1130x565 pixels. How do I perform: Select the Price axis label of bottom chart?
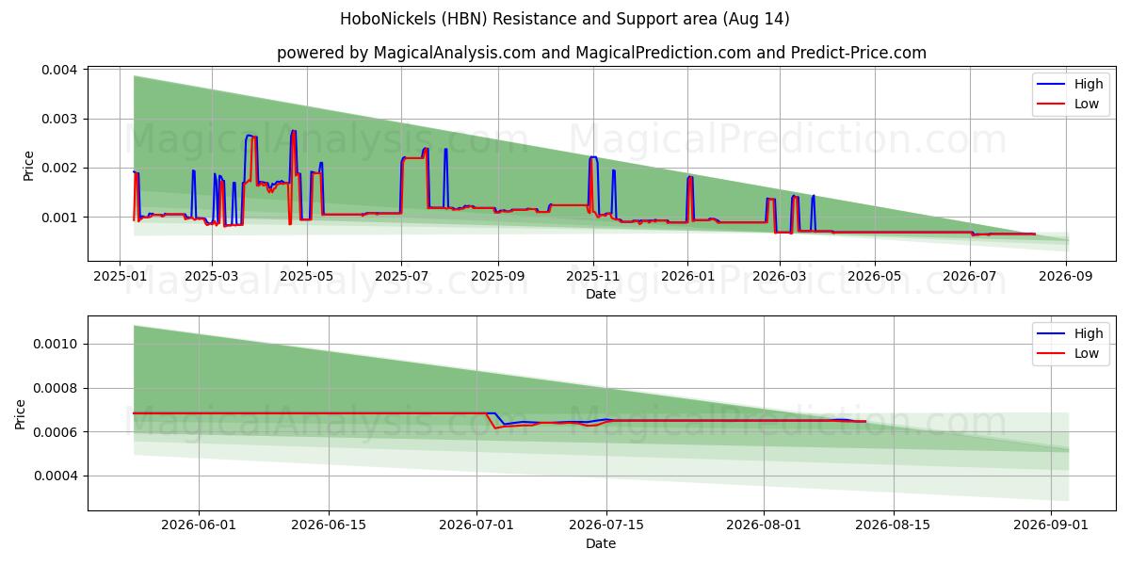tap(21, 413)
